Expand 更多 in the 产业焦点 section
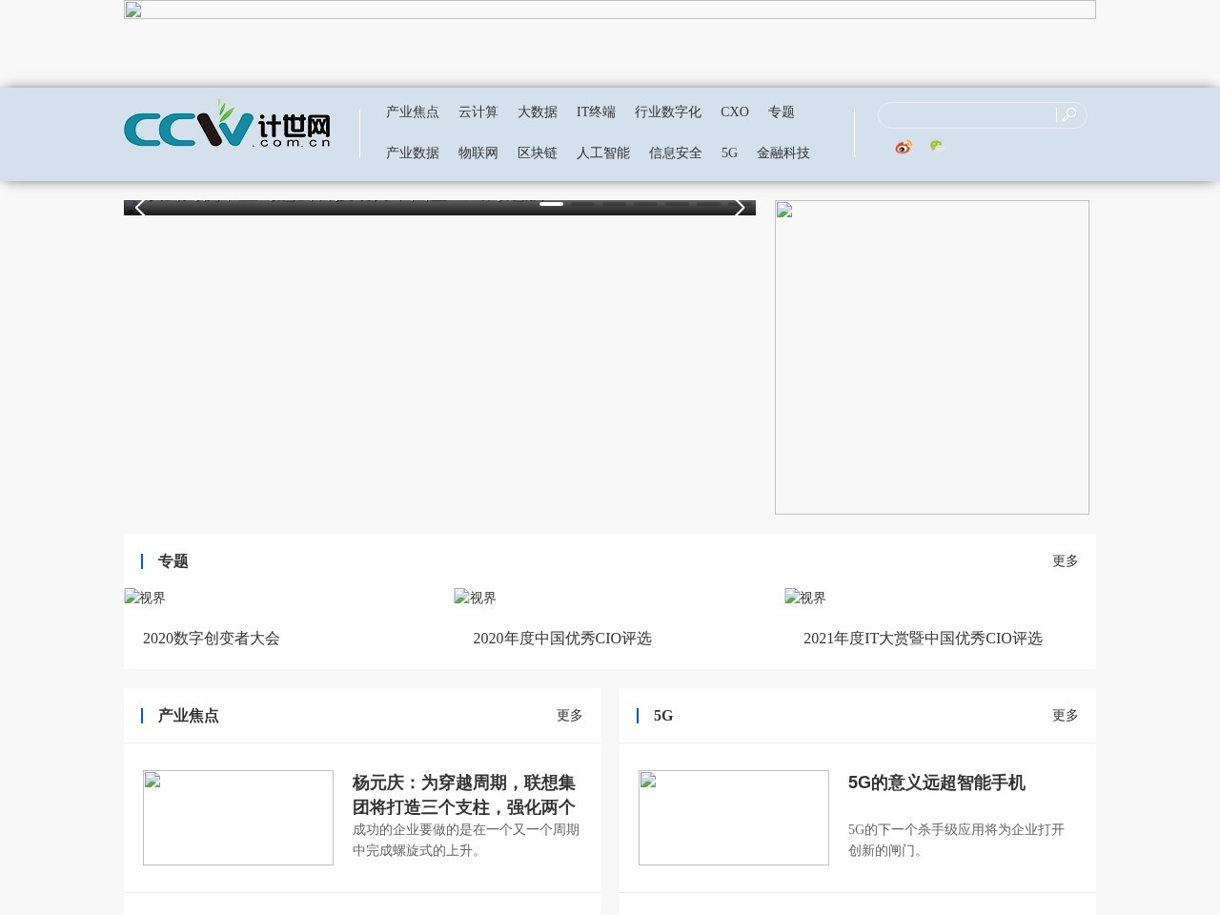The image size is (1220, 915). click(x=569, y=716)
